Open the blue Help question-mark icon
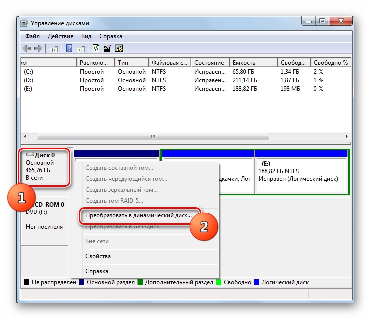Viewport: 370px width, 319px height. (69, 48)
